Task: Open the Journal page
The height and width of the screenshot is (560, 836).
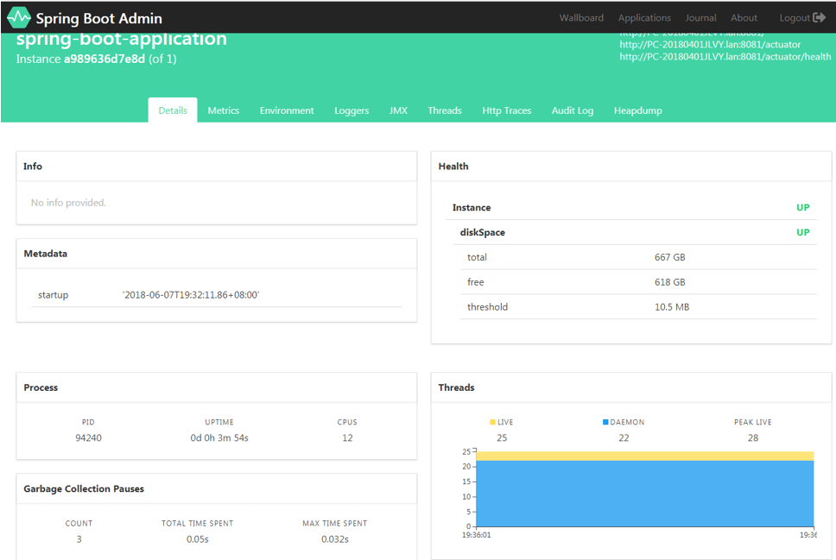Action: coord(700,17)
